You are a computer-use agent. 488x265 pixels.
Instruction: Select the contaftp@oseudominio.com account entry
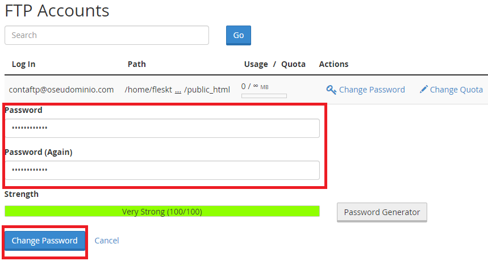62,90
